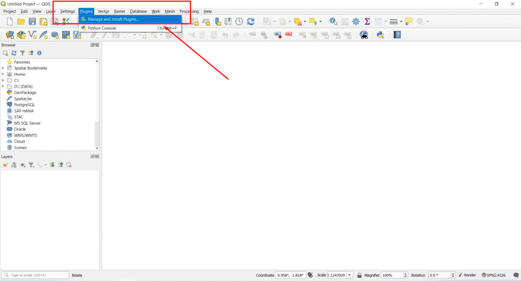Select WMS/WMTS in the Browser tree
Screen dimensions: 521x281
point(25,135)
